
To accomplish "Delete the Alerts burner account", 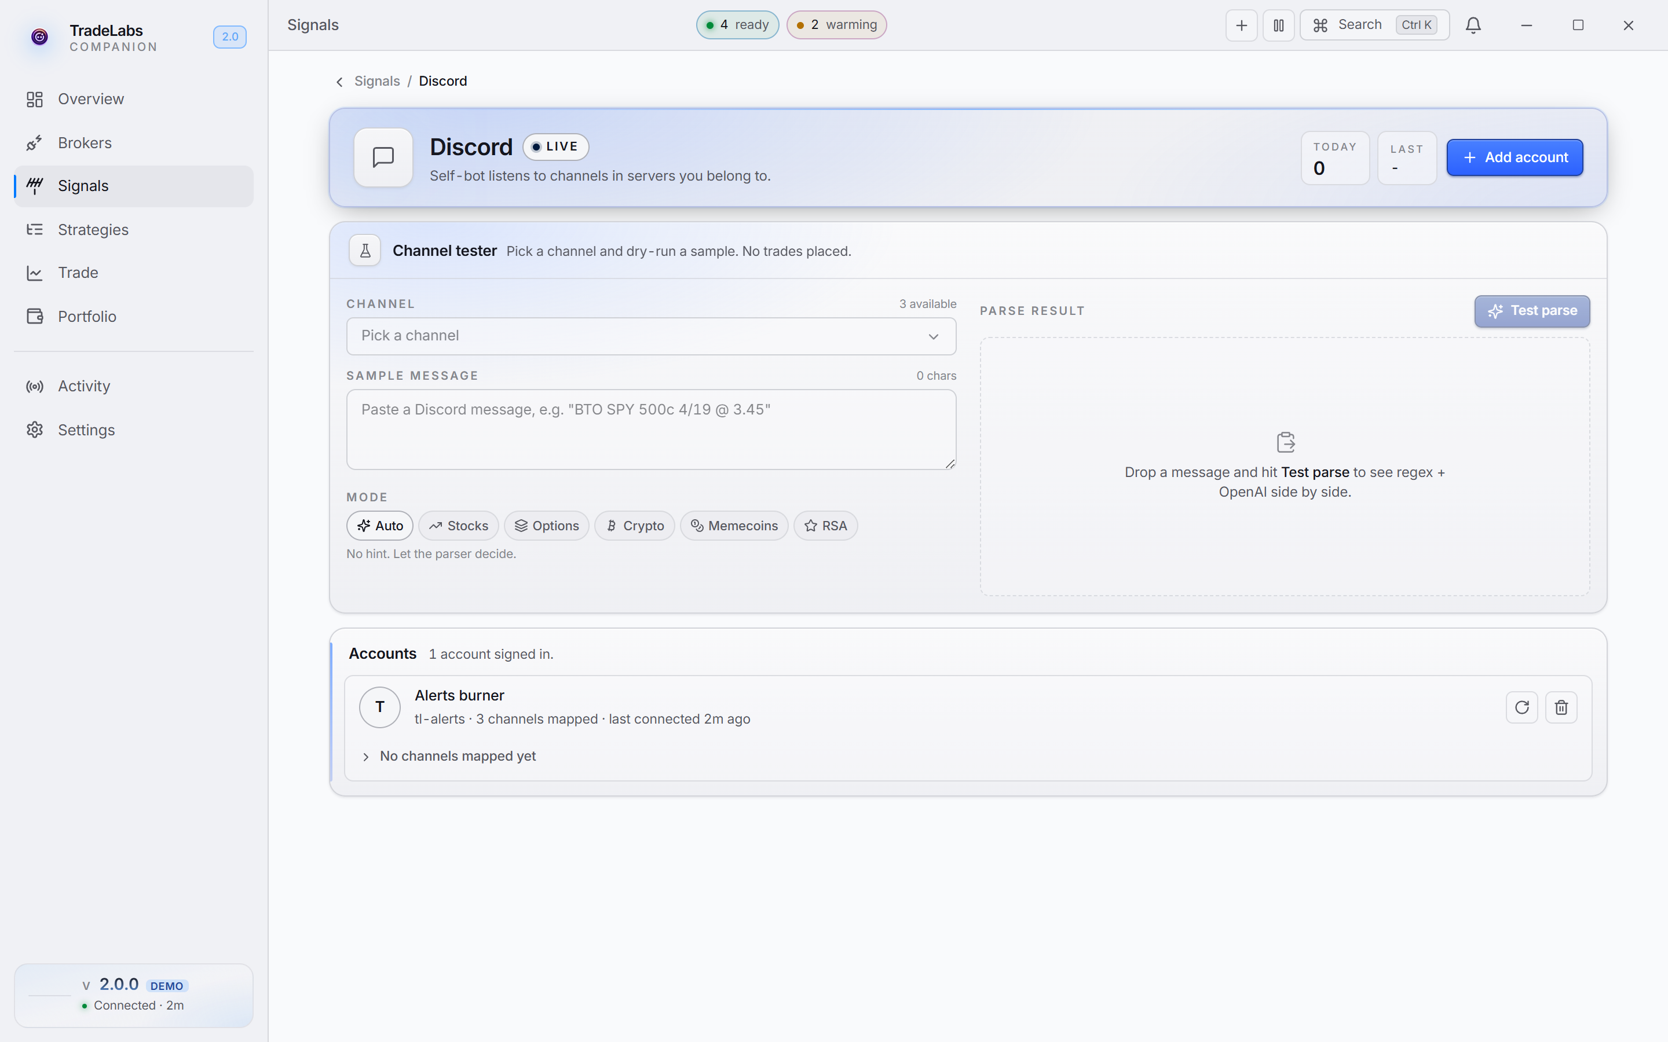I will (1561, 707).
